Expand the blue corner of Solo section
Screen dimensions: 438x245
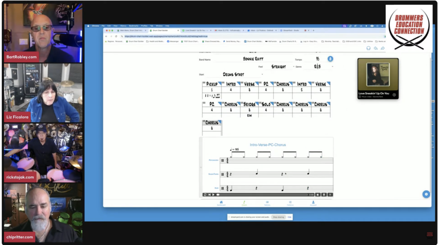[x=272, y=103]
